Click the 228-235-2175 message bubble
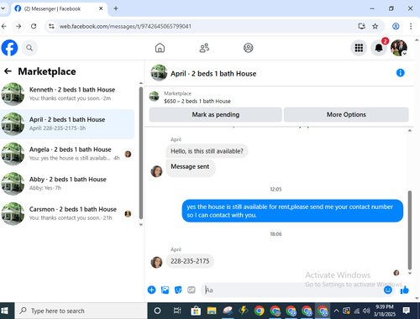This screenshot has height=319, width=420. coord(190,261)
